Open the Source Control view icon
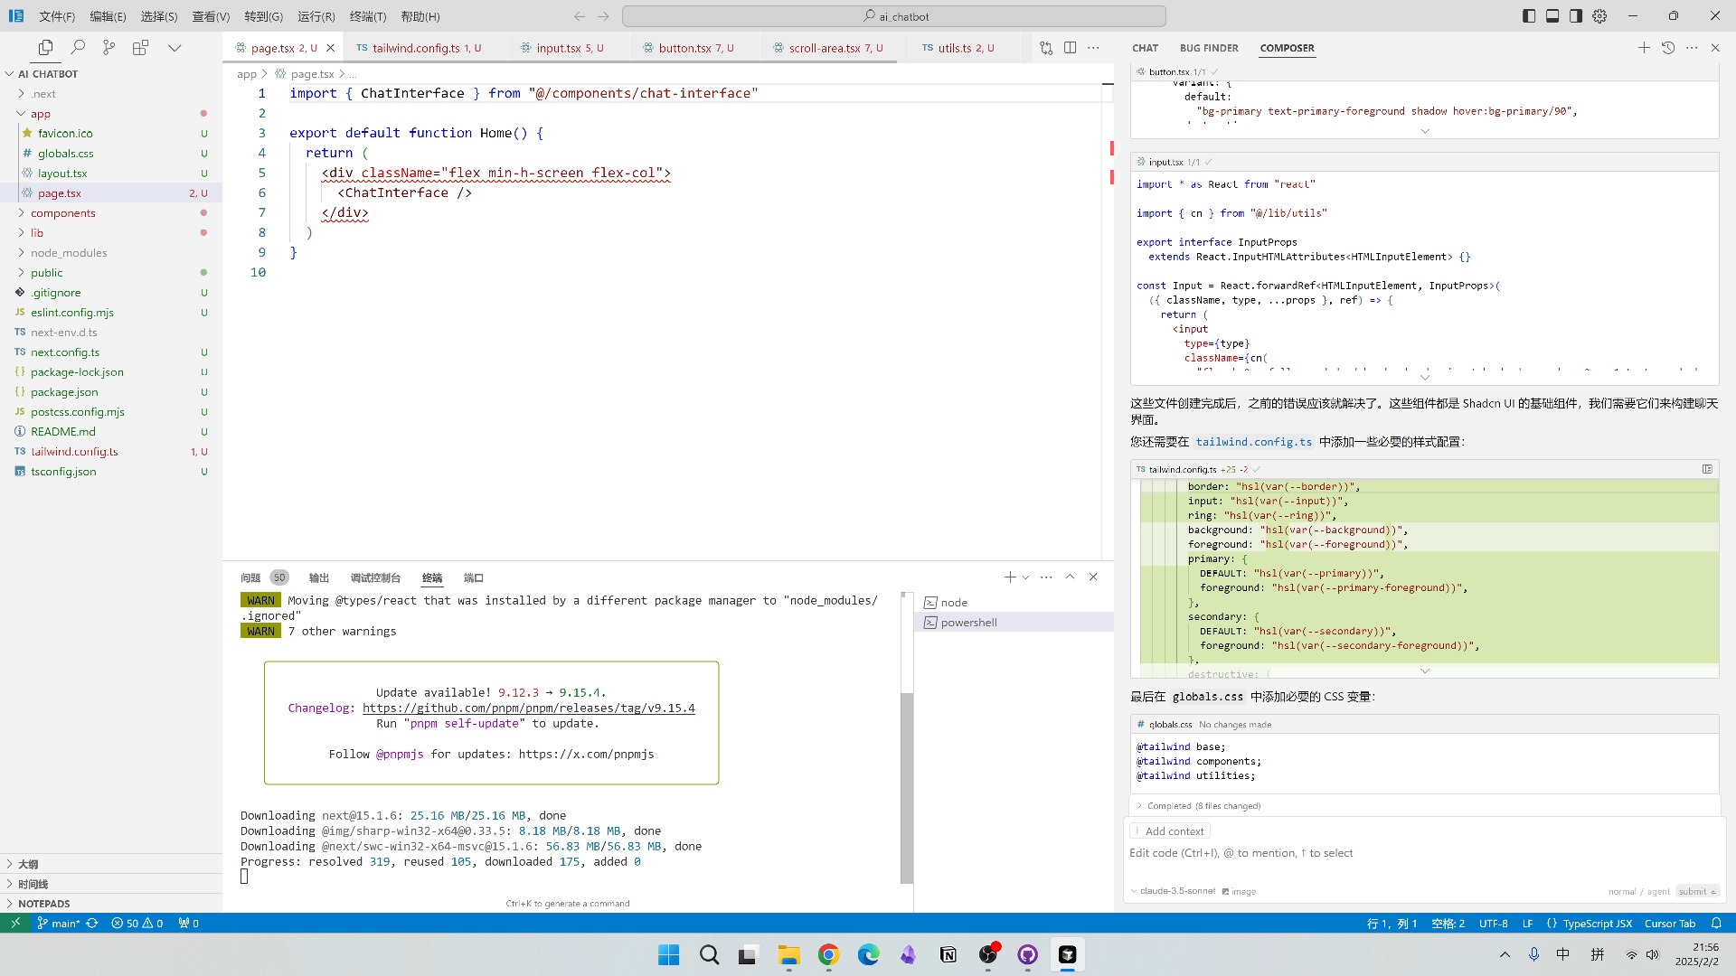The width and height of the screenshot is (1736, 976). click(x=108, y=48)
